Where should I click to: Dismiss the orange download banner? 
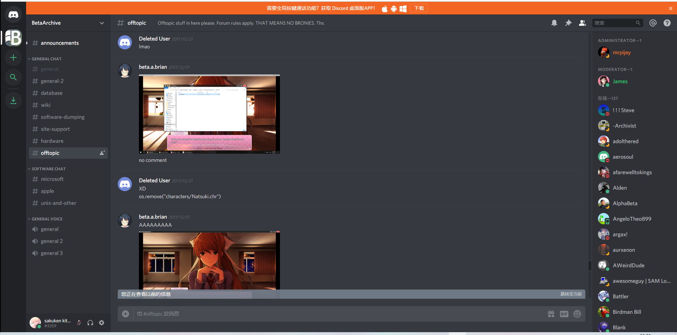click(x=671, y=8)
